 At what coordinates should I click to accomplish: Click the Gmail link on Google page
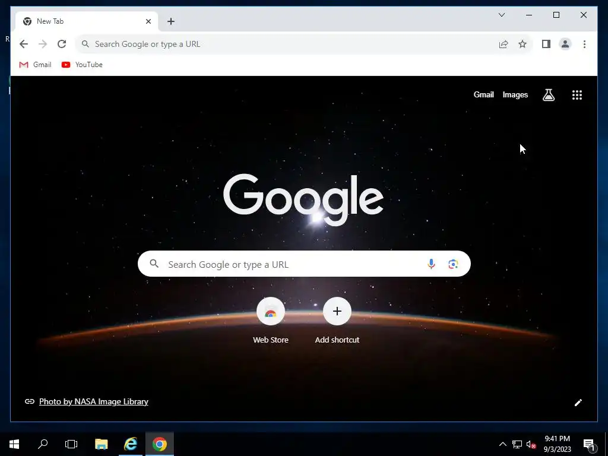point(483,94)
